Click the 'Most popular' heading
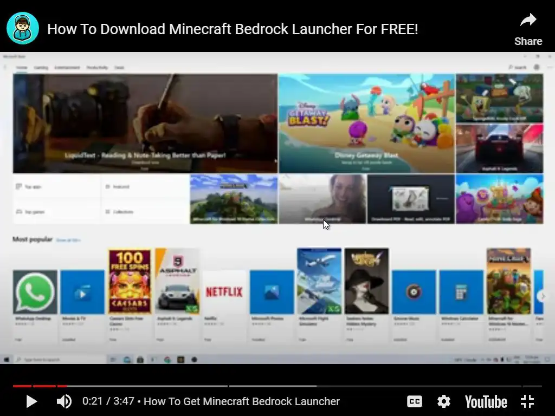This screenshot has height=416, width=555. click(33, 239)
